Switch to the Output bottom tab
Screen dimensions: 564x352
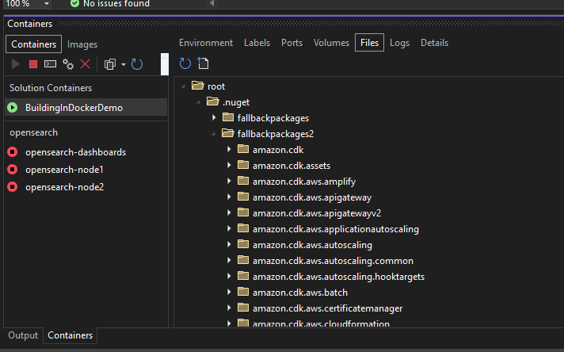point(23,335)
